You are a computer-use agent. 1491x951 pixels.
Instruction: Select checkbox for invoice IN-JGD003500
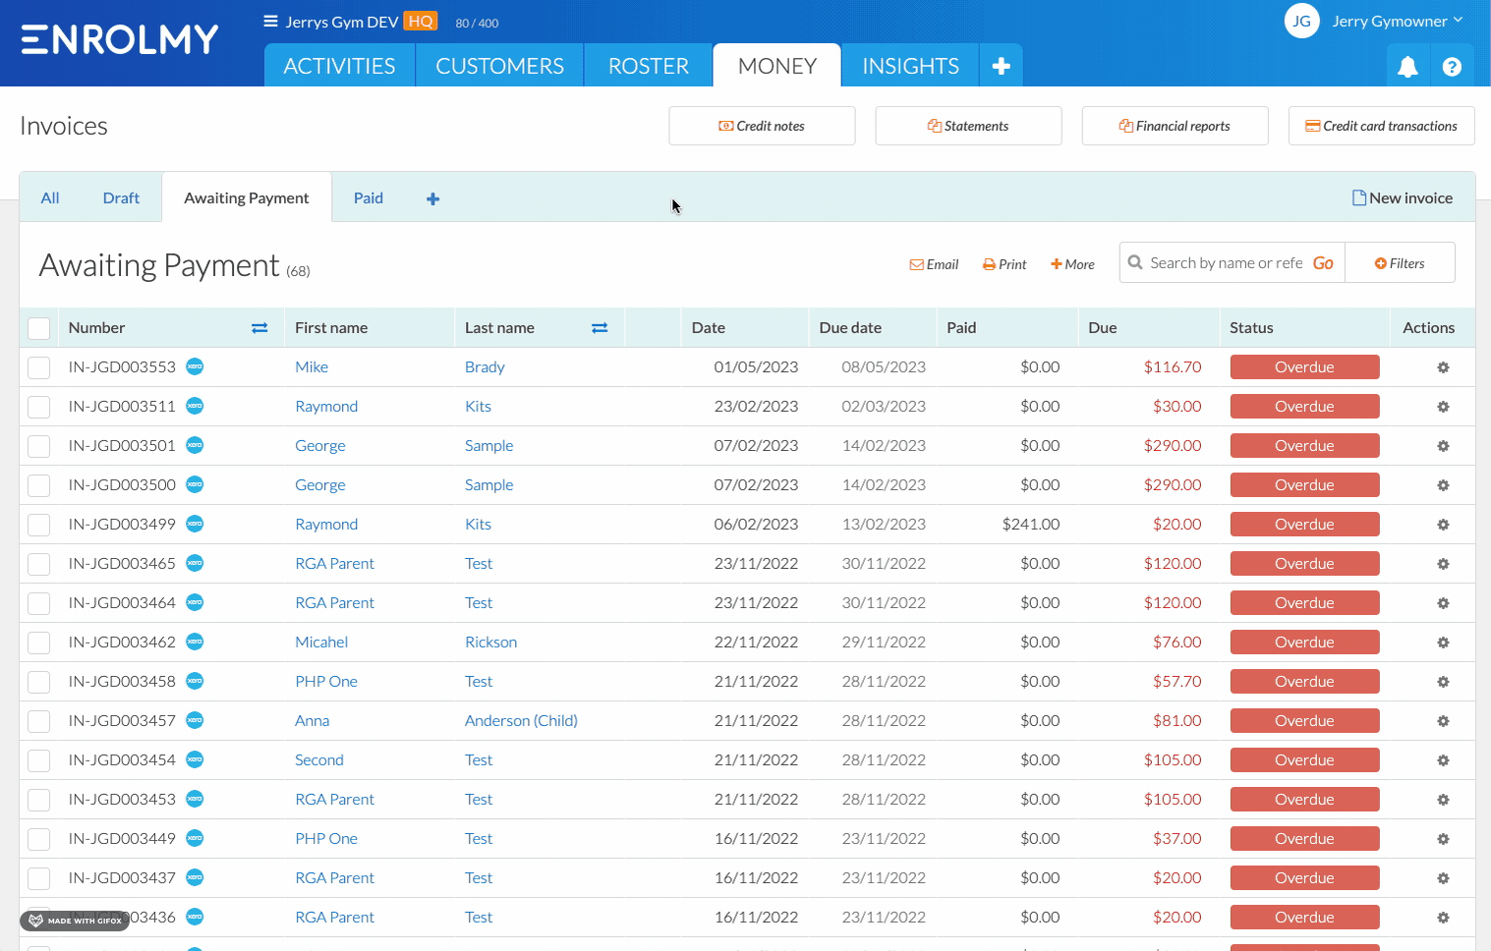(x=39, y=485)
